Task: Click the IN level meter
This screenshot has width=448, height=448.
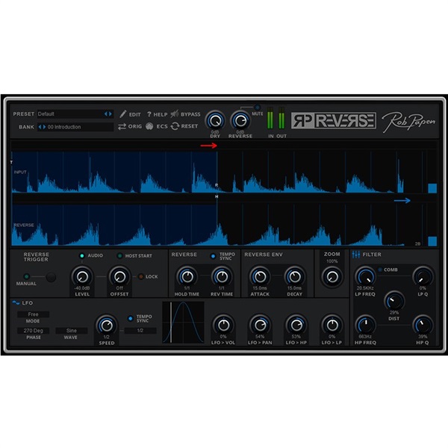Action: 270,118
